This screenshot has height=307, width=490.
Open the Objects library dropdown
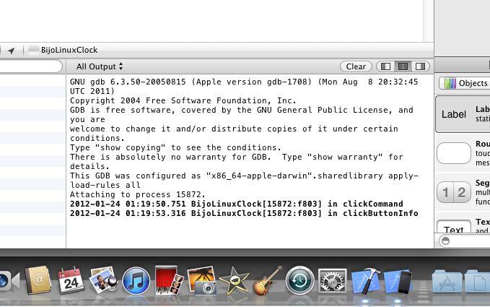coord(466,83)
